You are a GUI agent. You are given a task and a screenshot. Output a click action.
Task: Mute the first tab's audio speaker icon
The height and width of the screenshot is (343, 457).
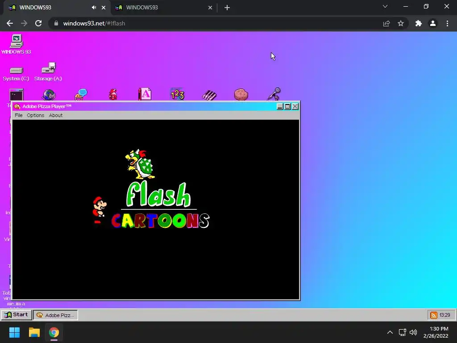(94, 8)
